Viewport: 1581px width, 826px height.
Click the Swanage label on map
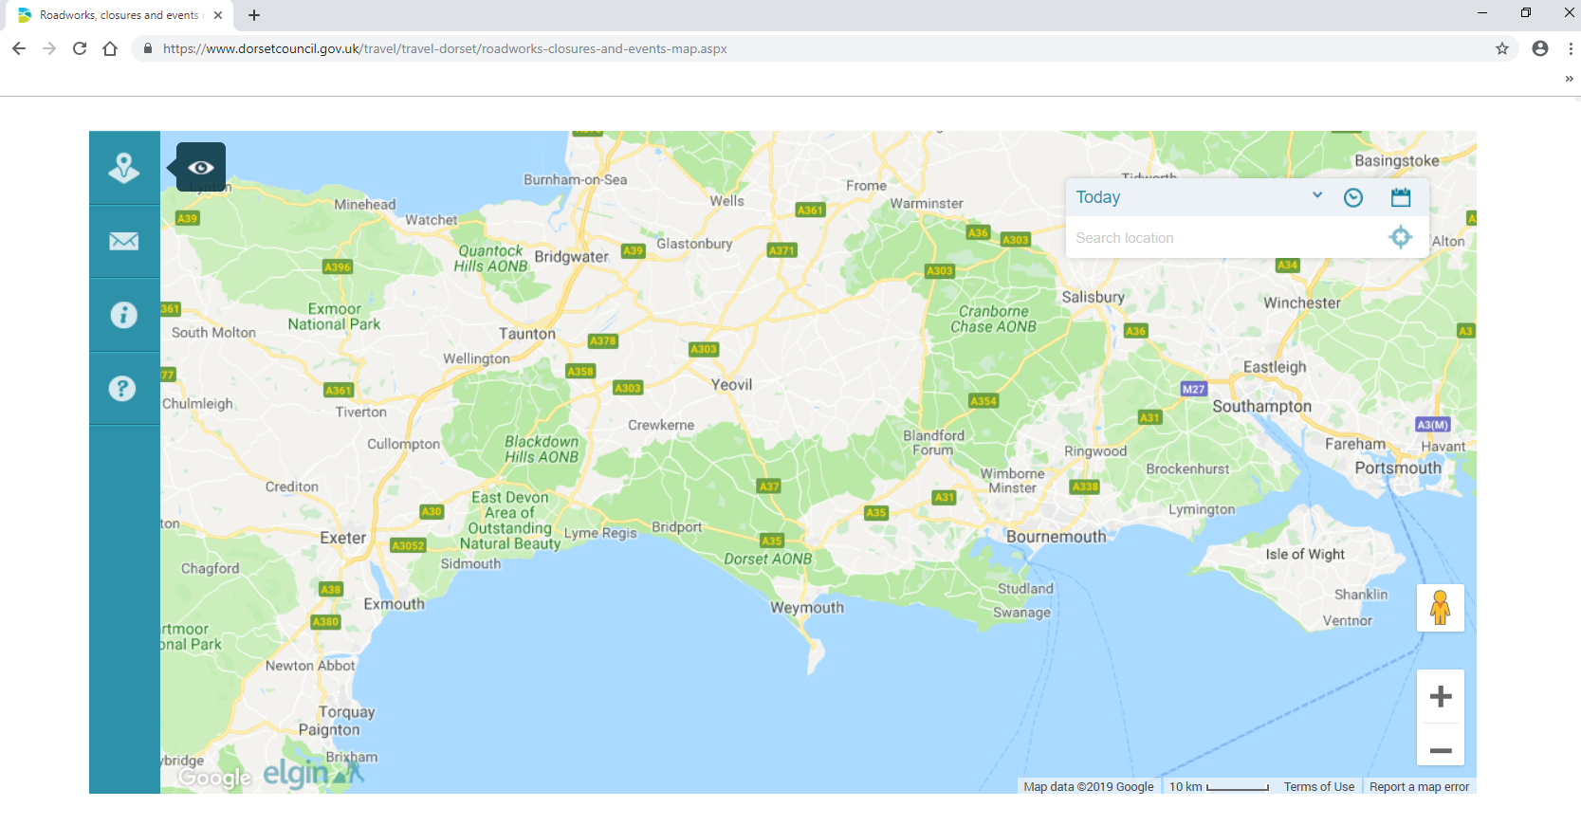click(1022, 613)
